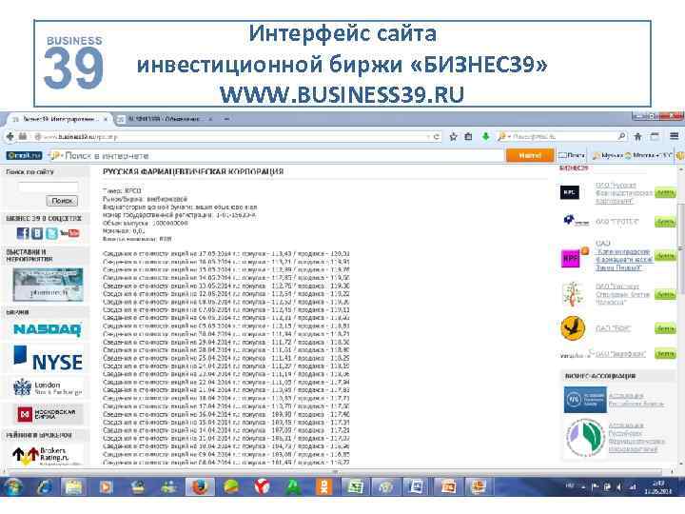Click the Поиск site search button
The height and width of the screenshot is (514, 685).
[x=62, y=201]
